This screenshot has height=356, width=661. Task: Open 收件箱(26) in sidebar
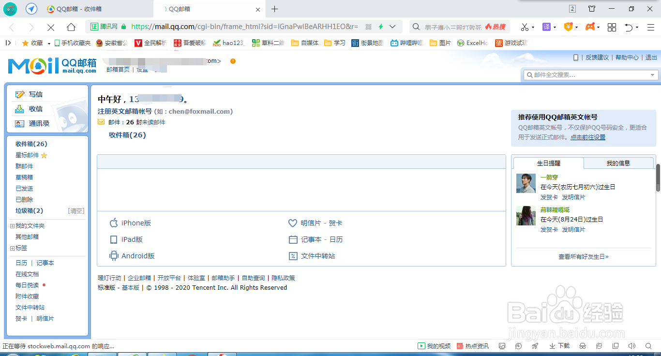pyautogui.click(x=31, y=144)
